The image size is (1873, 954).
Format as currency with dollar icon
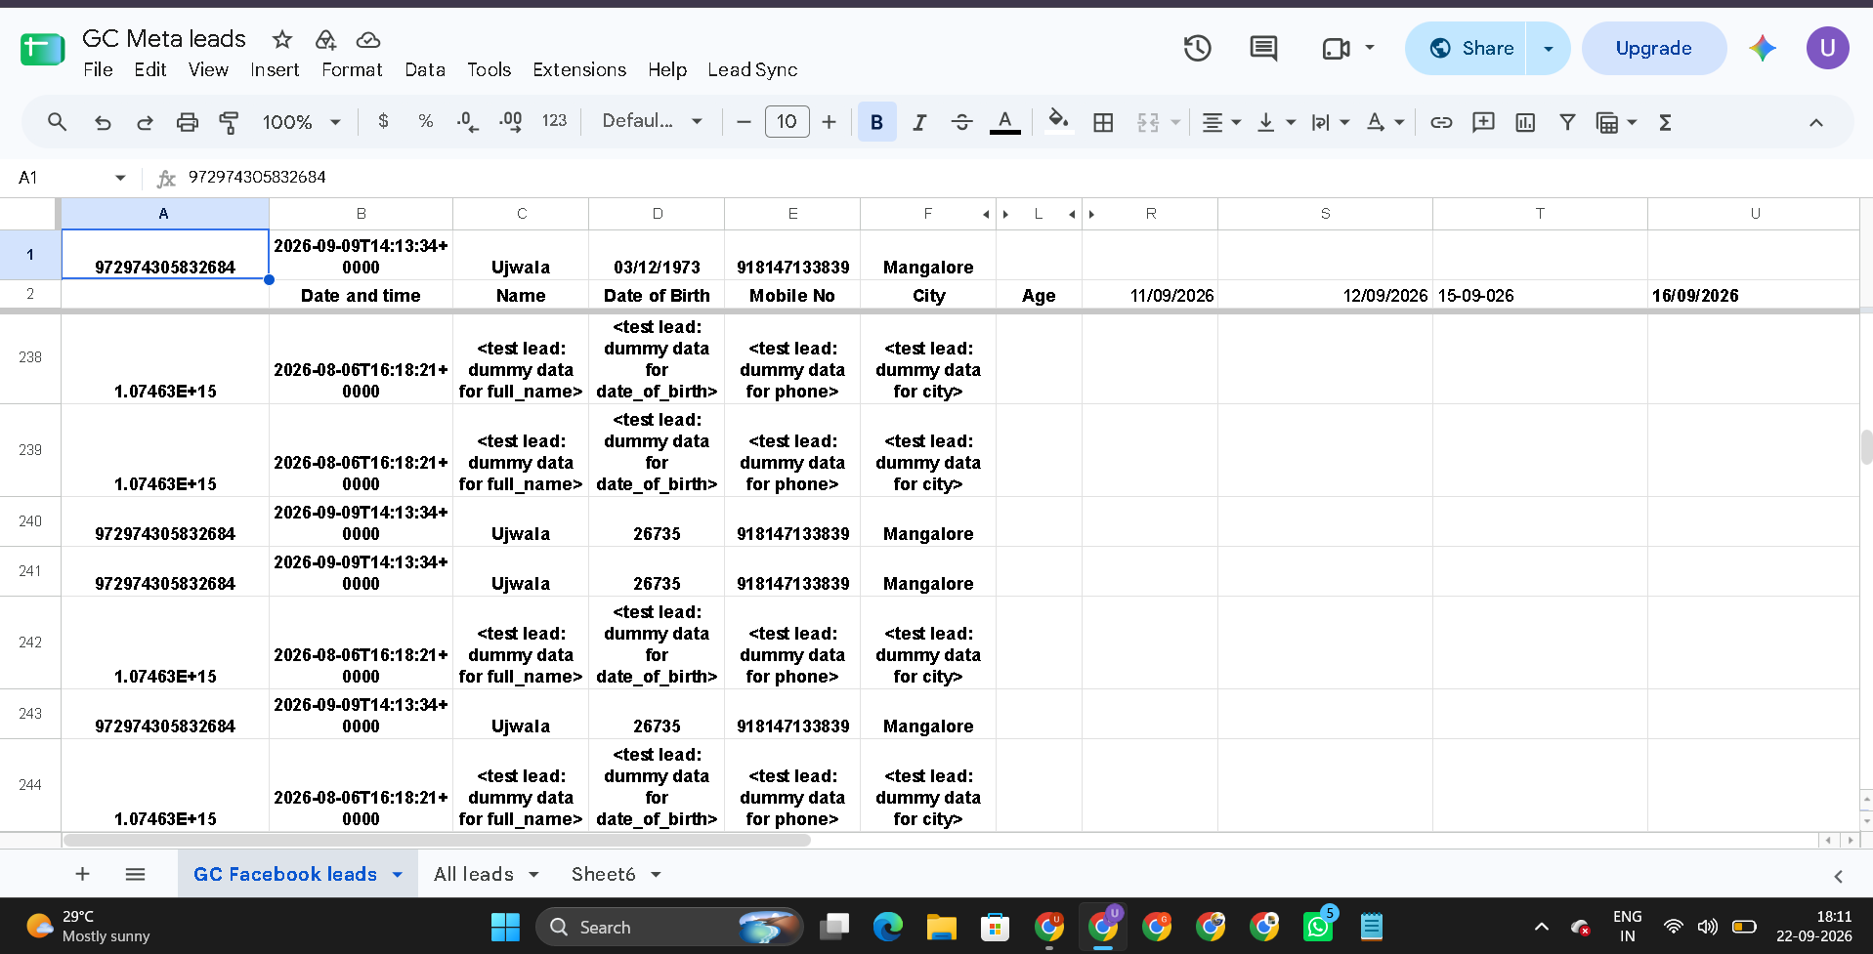coord(383,121)
